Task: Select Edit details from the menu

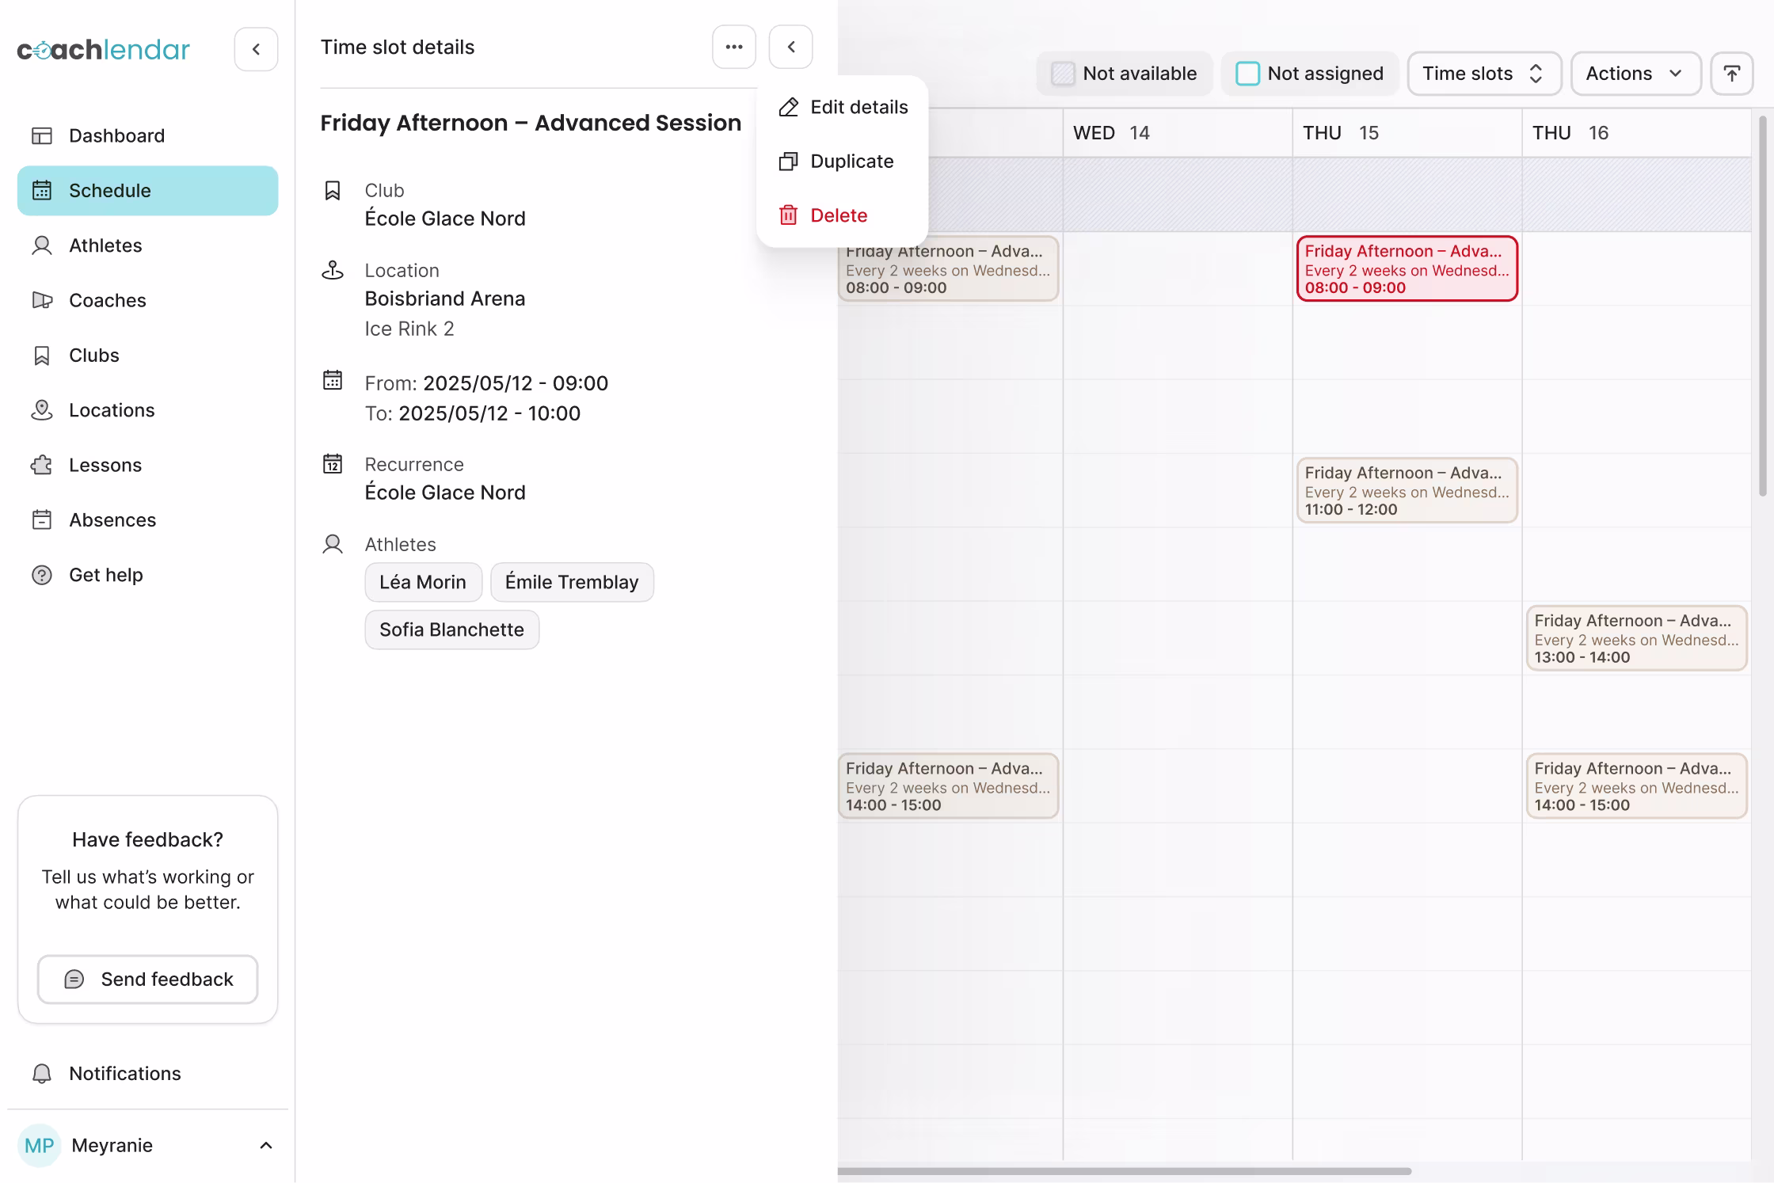Action: pos(858,107)
